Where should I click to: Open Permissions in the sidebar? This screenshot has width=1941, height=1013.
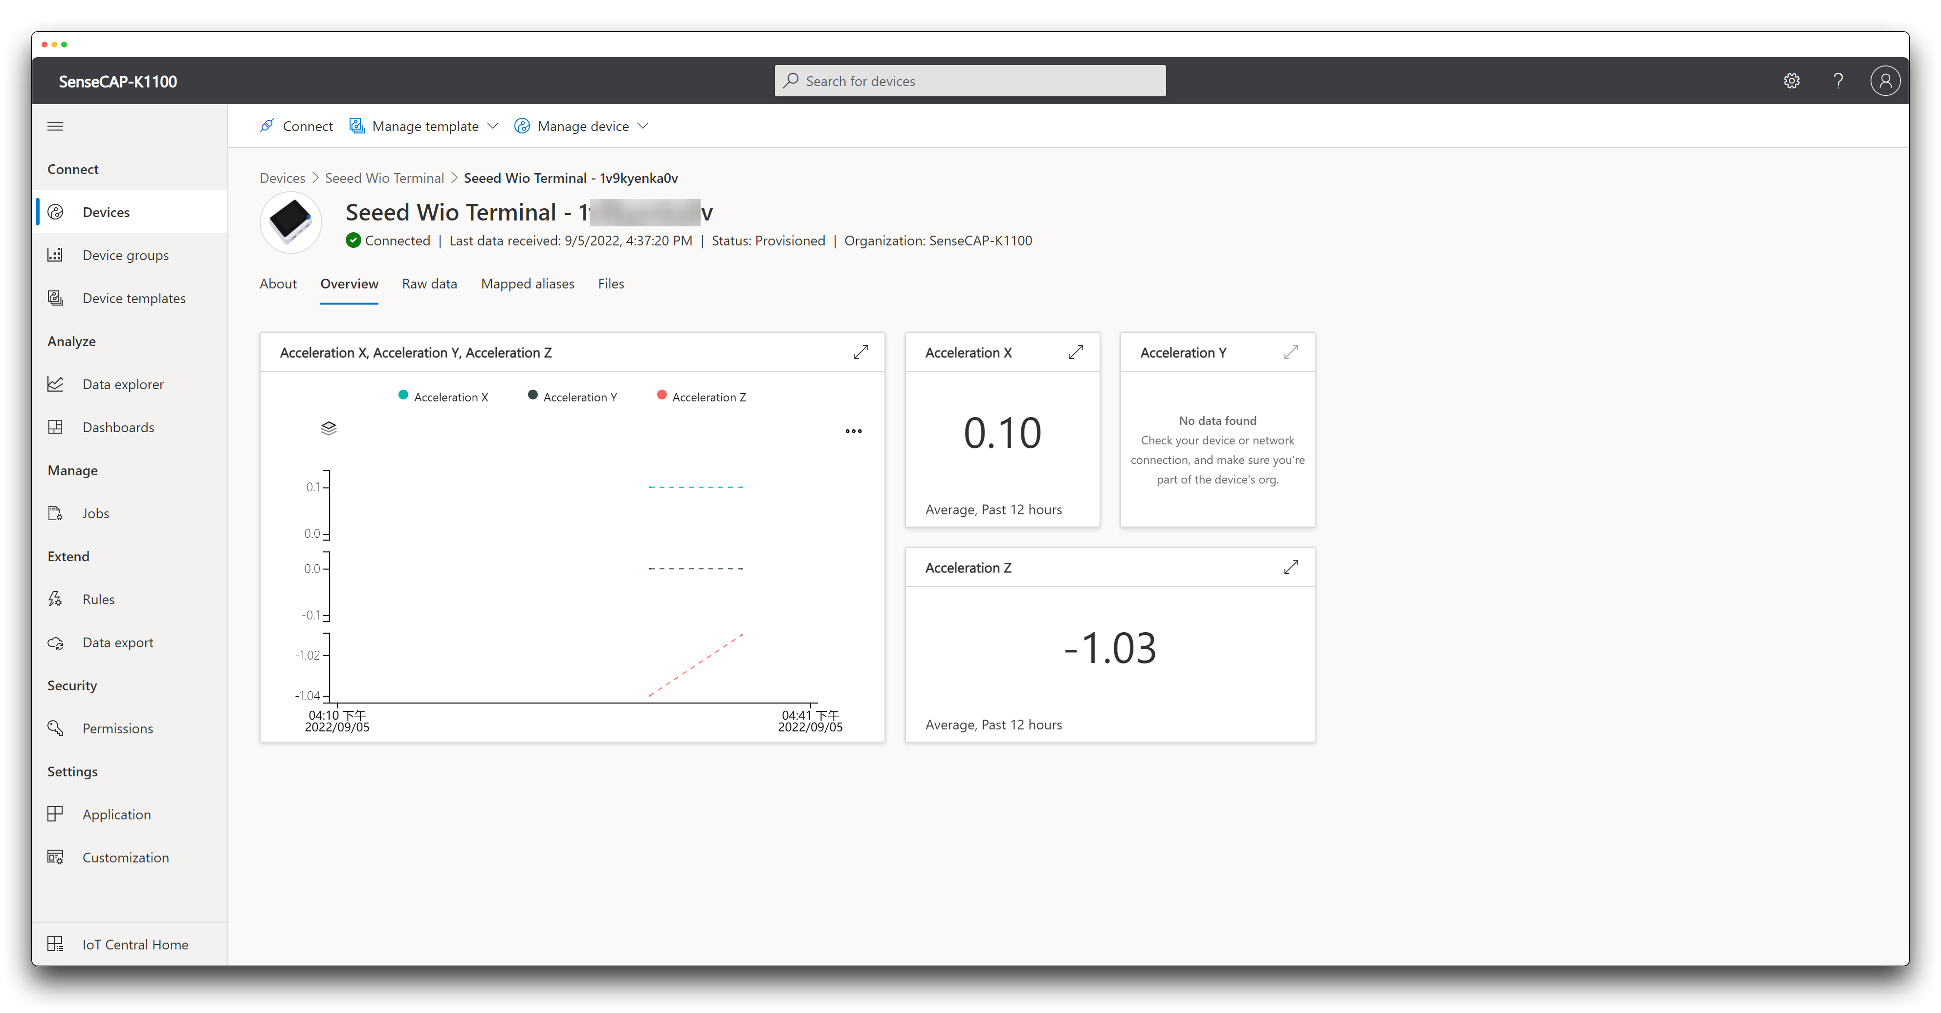tap(131, 728)
